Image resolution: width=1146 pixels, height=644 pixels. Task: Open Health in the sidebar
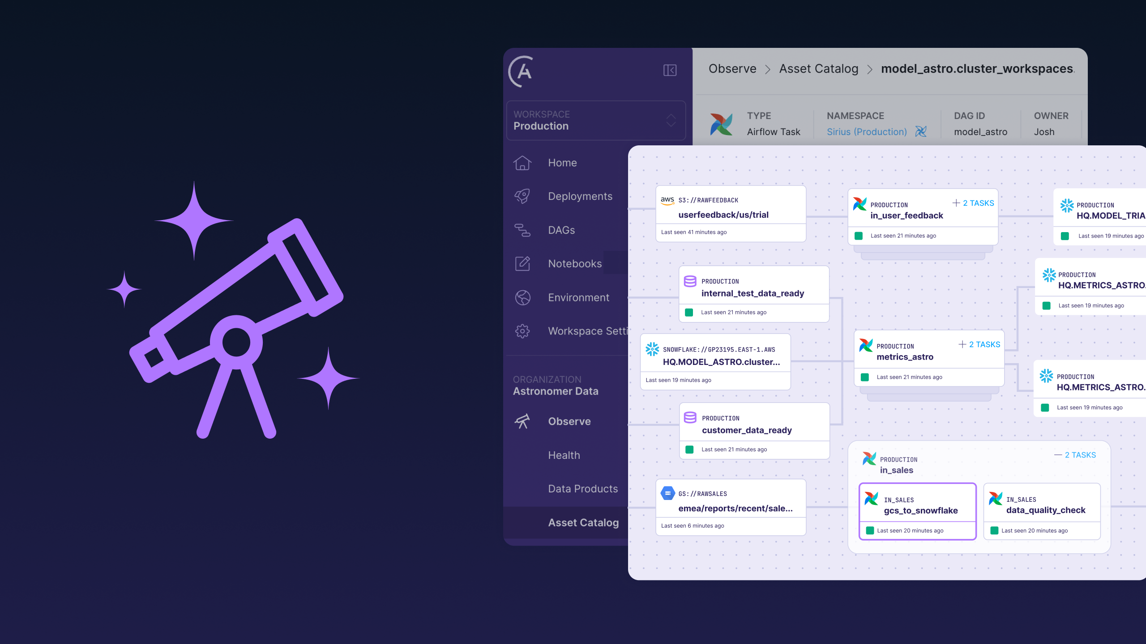564,455
